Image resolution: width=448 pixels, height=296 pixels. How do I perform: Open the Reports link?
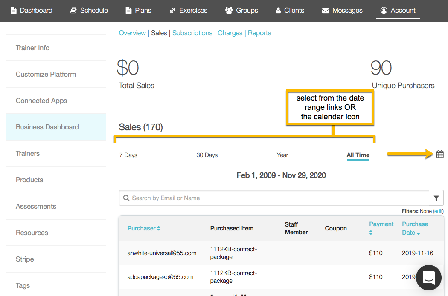(259, 33)
